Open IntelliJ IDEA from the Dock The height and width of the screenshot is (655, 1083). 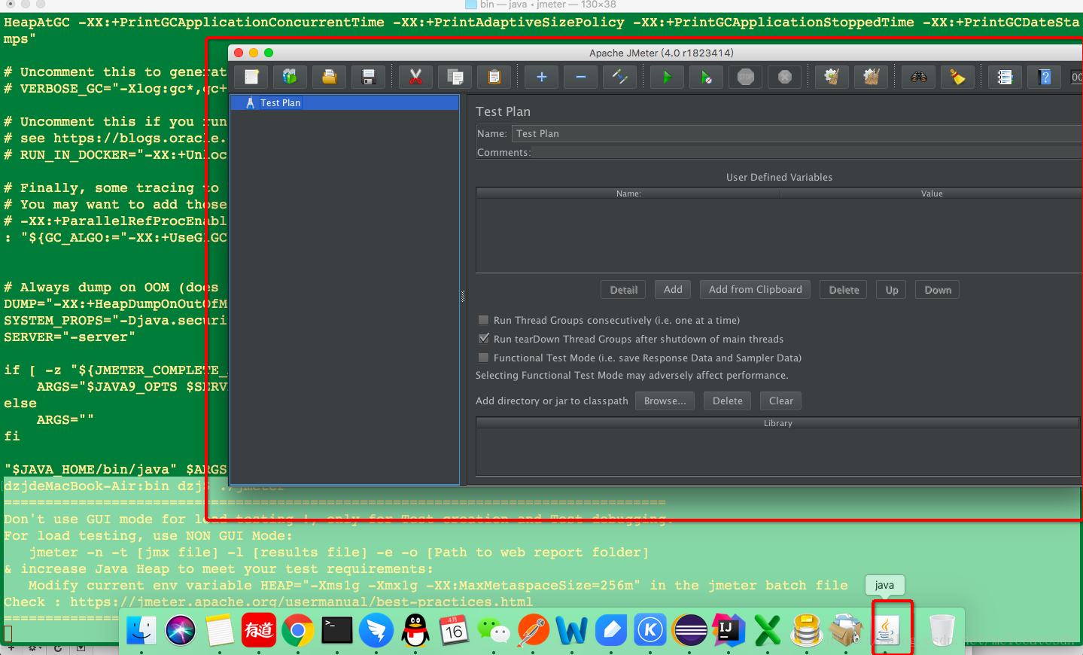(x=729, y=630)
